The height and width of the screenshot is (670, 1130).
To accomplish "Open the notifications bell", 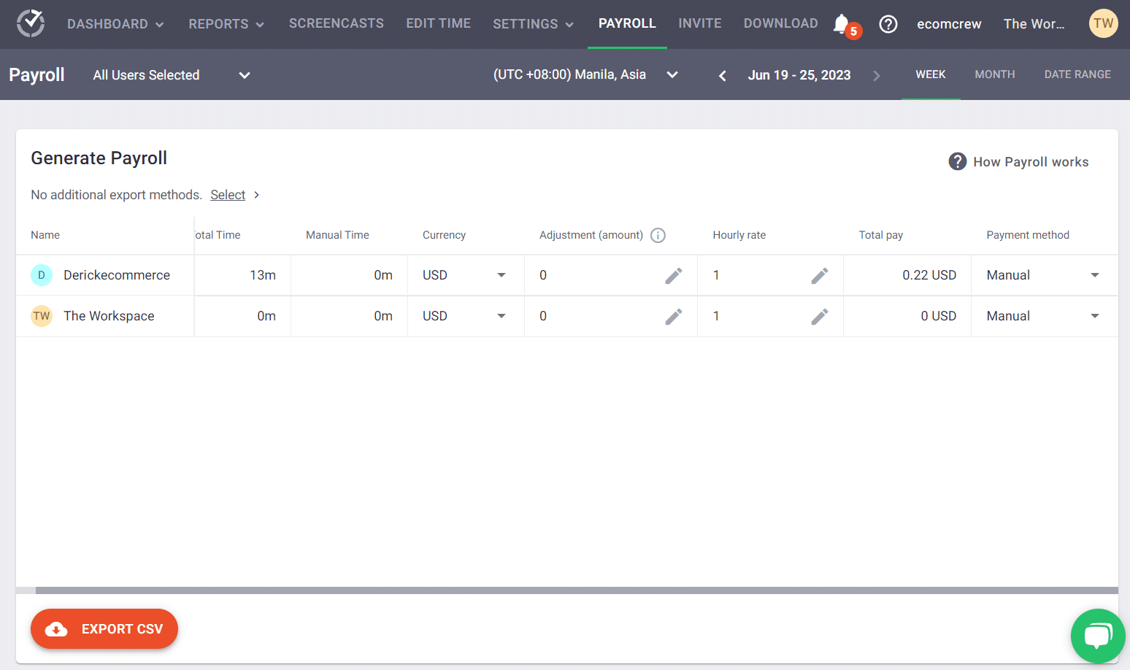I will [x=842, y=24].
